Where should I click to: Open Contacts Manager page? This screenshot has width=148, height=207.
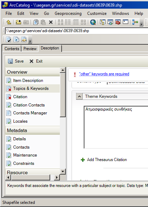[x=33, y=113]
